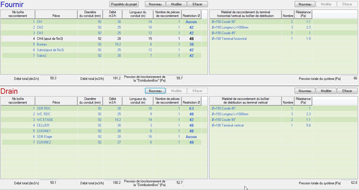Image resolution: width=359 pixels, height=190 pixels.
Task: Click Fournir Pression totale du système field 66
Action: [349, 78]
